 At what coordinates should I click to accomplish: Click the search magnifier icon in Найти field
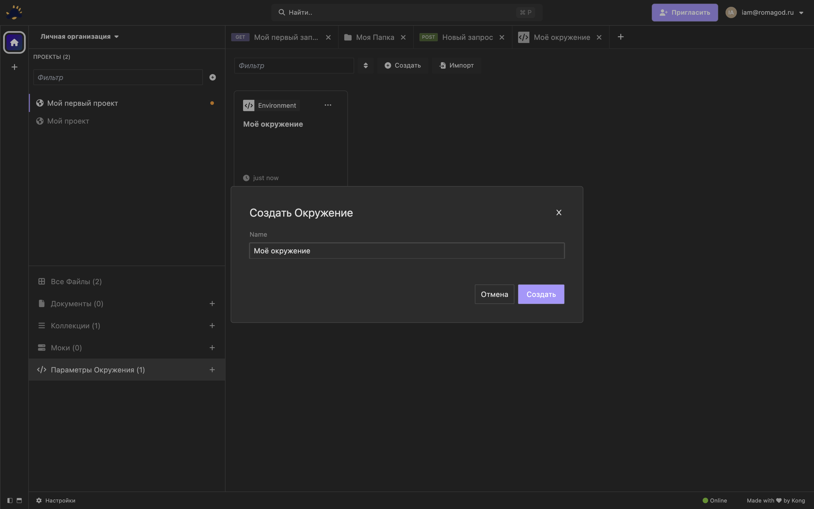click(282, 12)
